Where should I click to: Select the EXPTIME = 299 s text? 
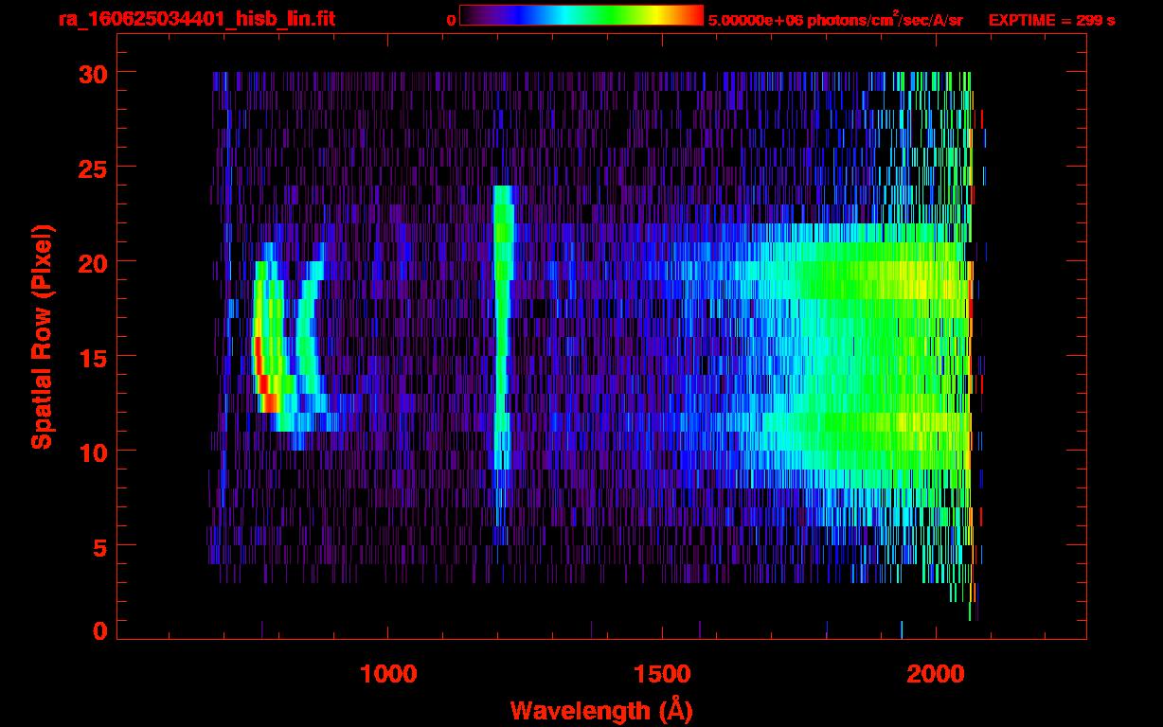coord(1051,20)
